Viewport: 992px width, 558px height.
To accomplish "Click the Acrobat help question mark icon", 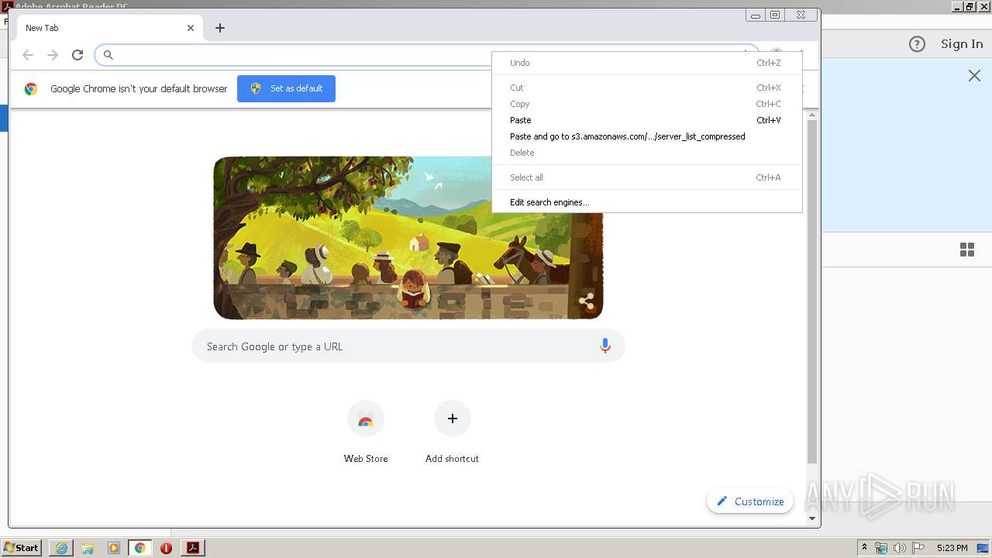I will coord(917,44).
